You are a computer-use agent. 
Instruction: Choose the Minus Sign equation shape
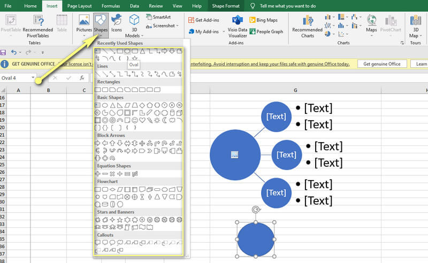pos(105,174)
